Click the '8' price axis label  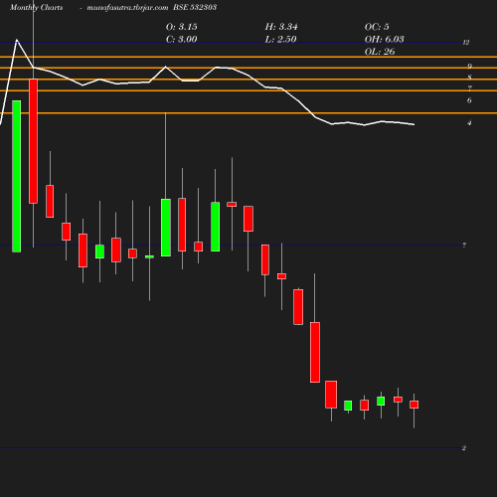(469, 78)
